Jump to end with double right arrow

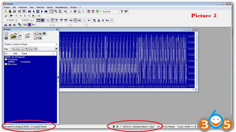click(46, 12)
